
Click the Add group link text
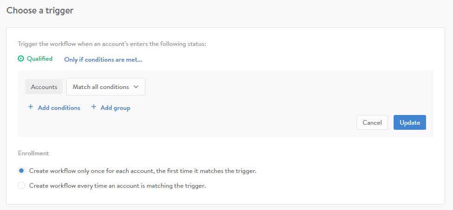pyautogui.click(x=115, y=108)
